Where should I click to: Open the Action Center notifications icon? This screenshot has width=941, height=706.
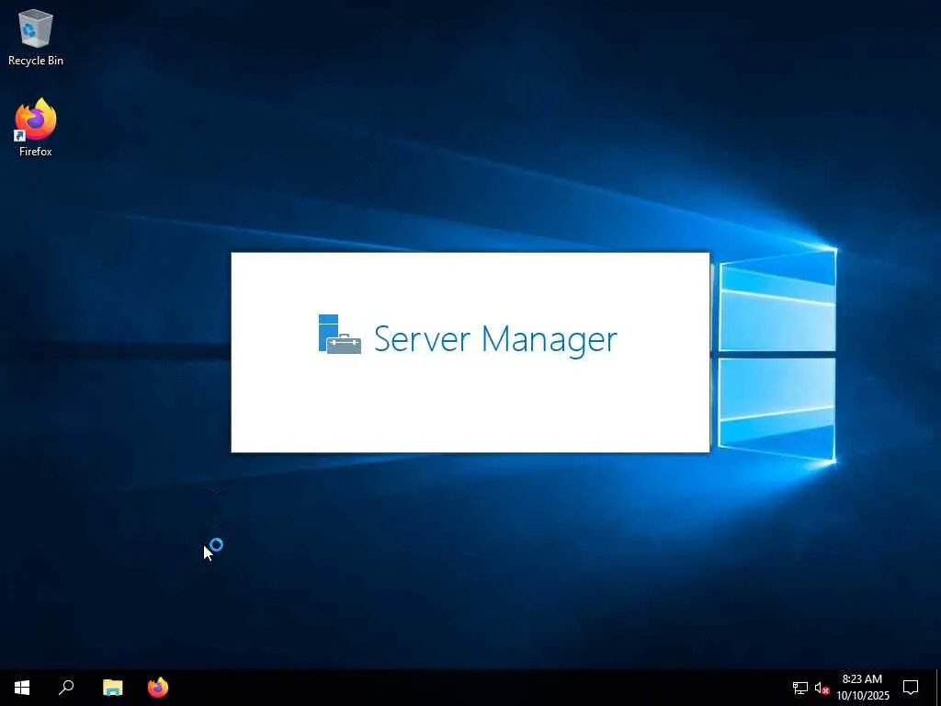911,688
